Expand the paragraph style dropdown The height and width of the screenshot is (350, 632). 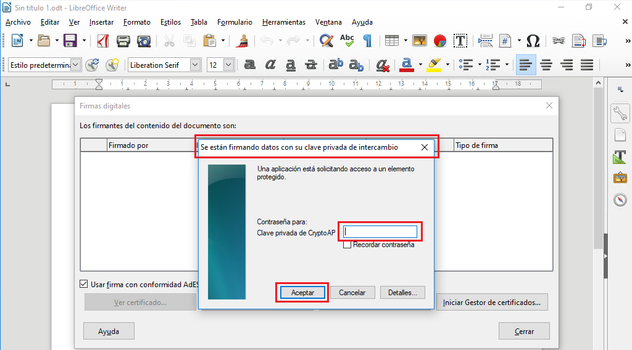point(76,65)
